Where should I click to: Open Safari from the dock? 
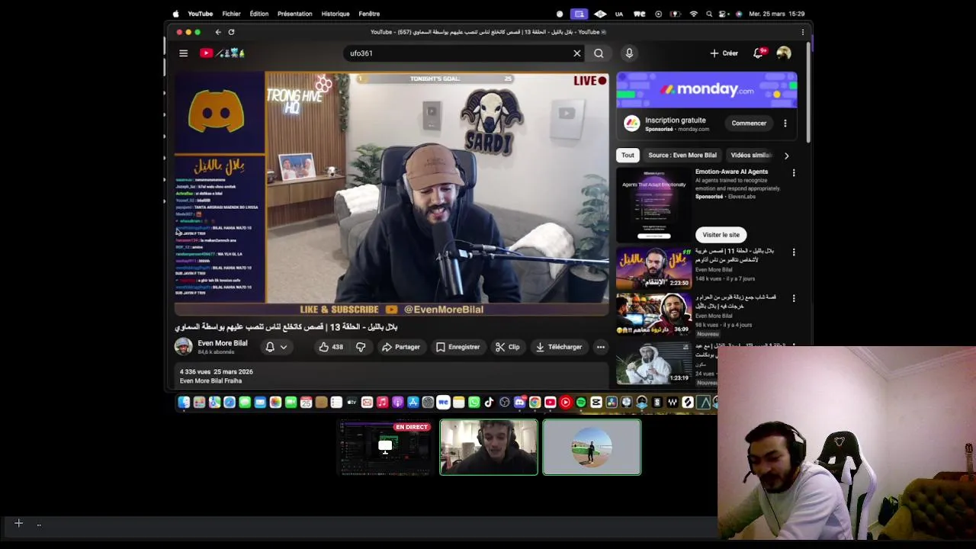coord(230,403)
